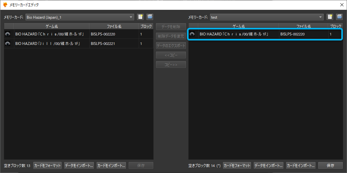Click save icon of Chris row in test card
Viewport: 347px width, 173px height.
(x=192, y=34)
